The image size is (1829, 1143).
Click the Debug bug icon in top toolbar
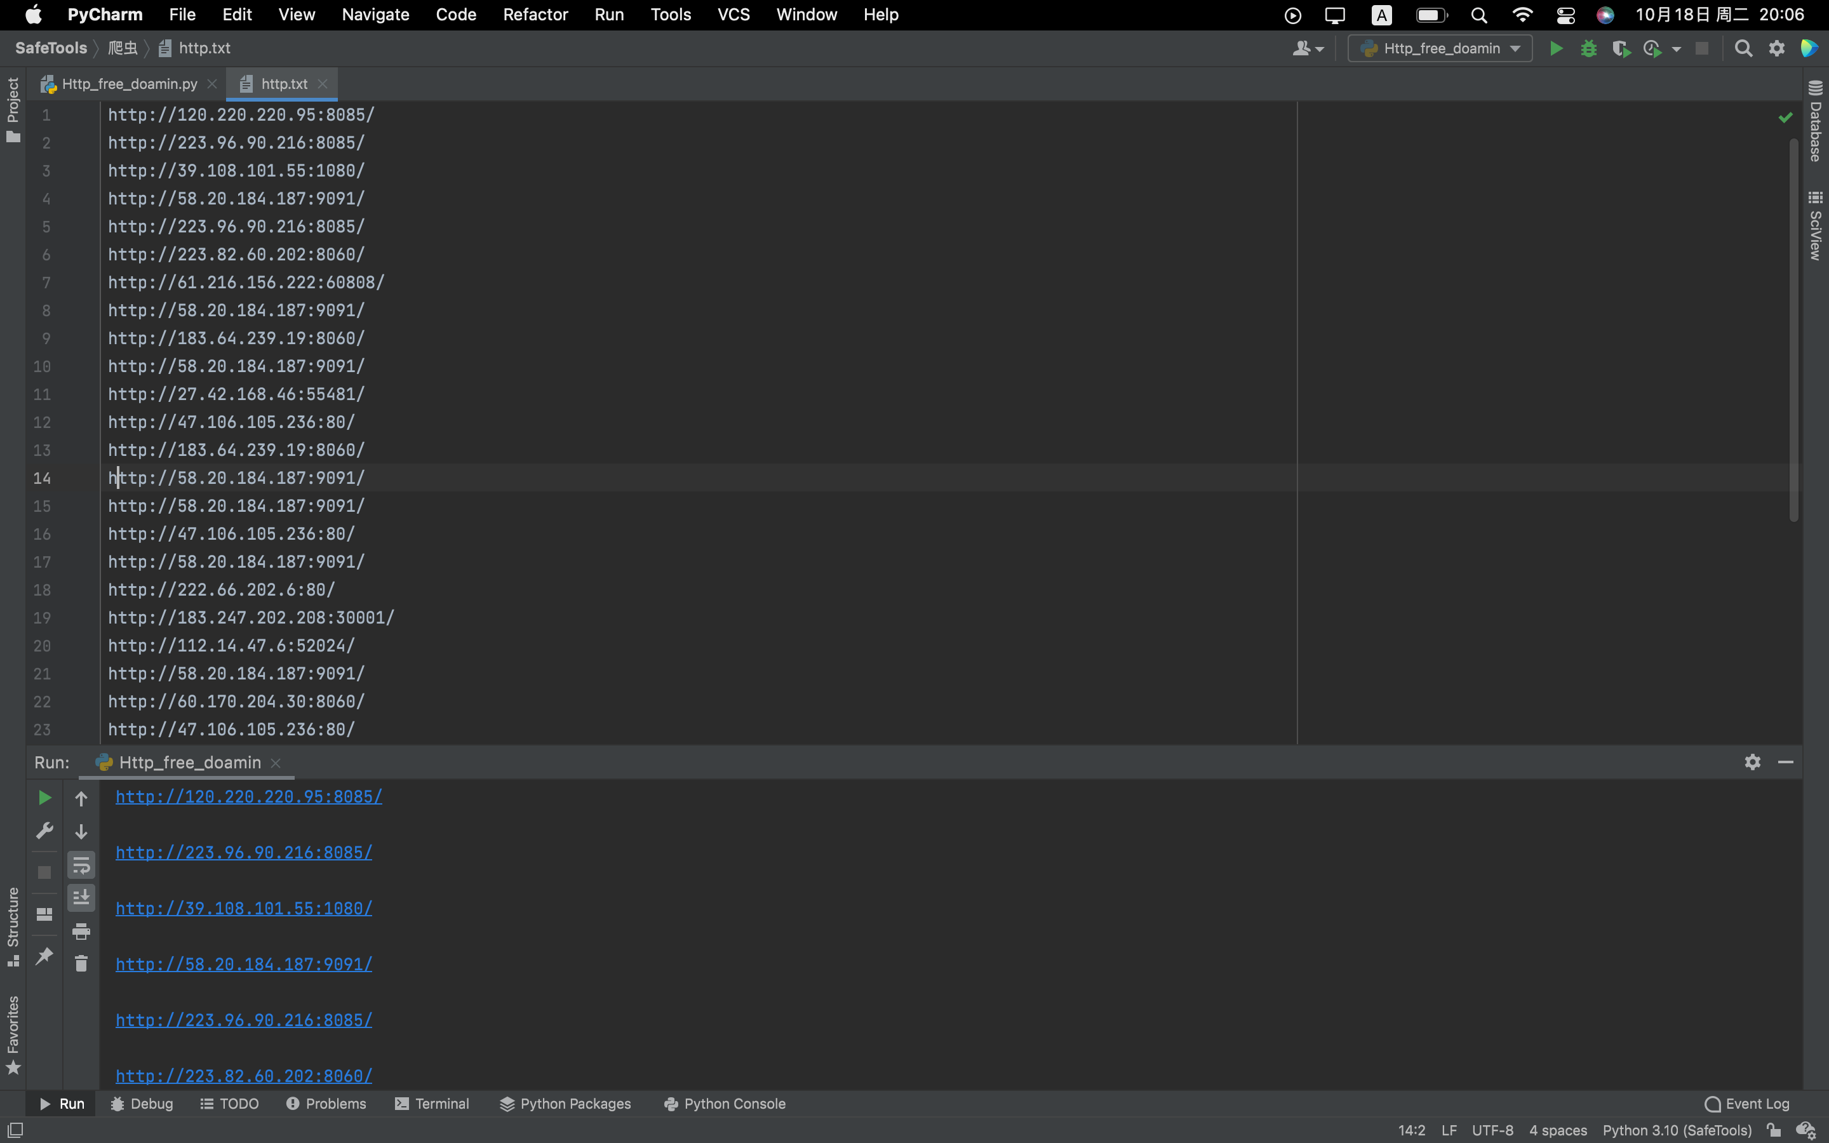(1588, 49)
